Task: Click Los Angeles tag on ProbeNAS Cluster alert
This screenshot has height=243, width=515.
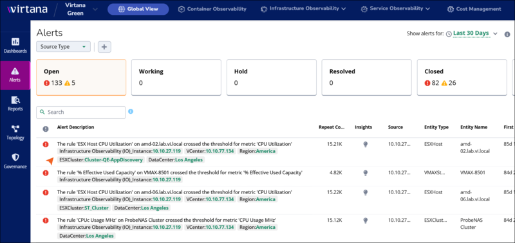Action: pyautogui.click(x=100, y=236)
